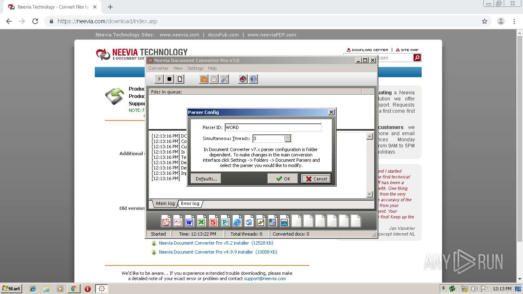The image size is (523, 294).
Task: Open Windows Explorer from the taskbar
Action: click(x=46, y=289)
